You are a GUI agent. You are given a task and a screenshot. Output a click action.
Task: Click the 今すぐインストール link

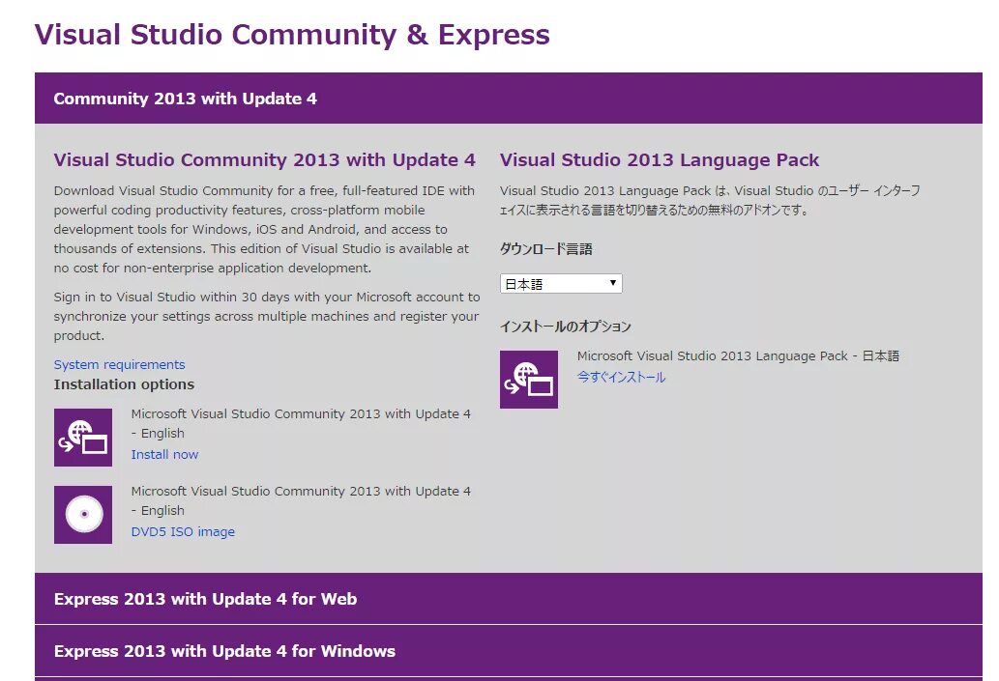[621, 377]
